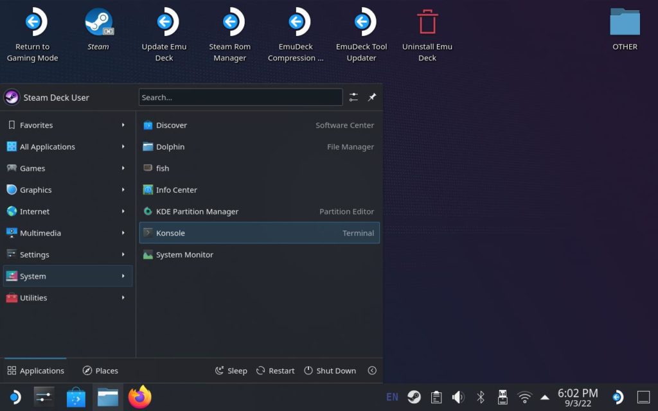Switch to the Places tab

(x=100, y=371)
